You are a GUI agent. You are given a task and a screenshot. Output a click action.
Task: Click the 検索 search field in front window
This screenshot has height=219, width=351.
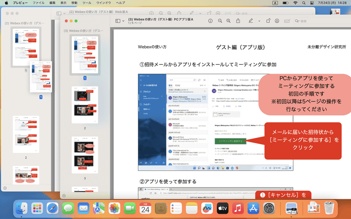point(322,21)
